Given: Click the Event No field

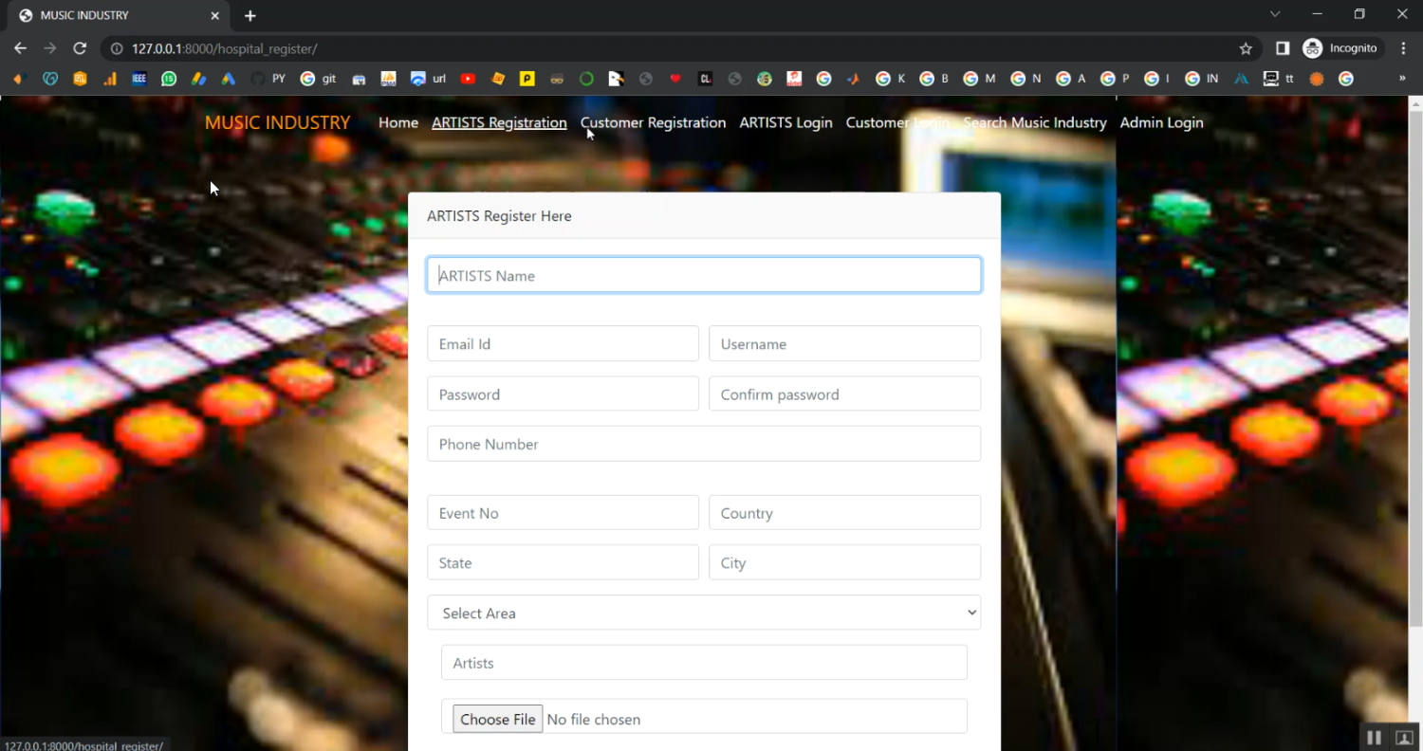Looking at the screenshot, I should [563, 512].
